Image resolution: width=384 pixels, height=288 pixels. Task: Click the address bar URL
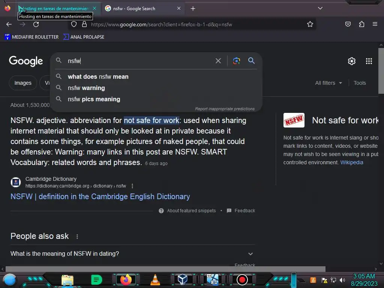coord(162,24)
